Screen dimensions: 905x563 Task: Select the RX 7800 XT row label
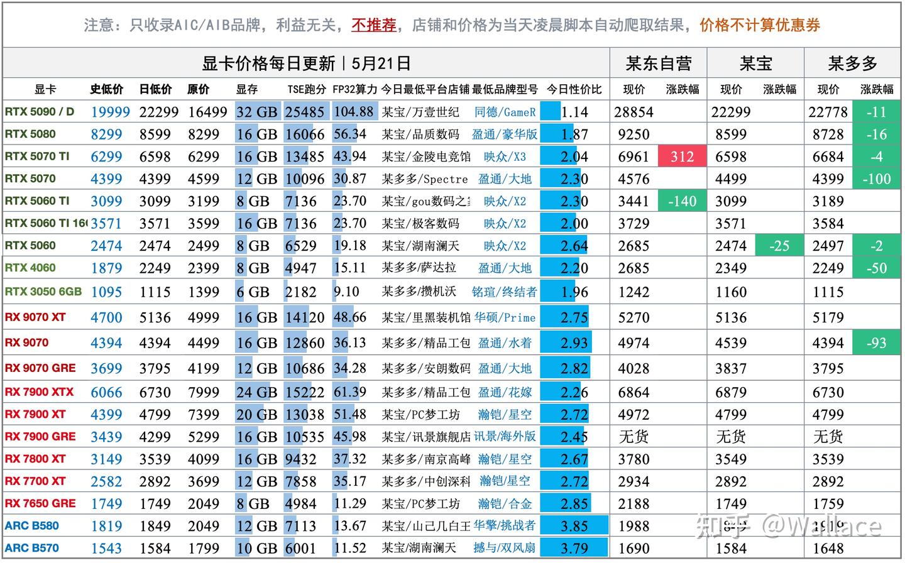click(35, 459)
